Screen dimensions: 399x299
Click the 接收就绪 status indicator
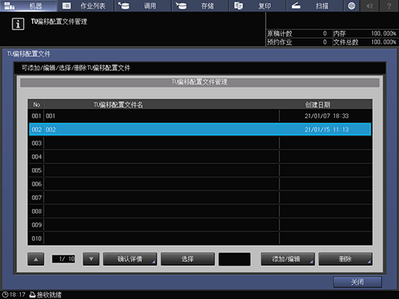point(46,294)
